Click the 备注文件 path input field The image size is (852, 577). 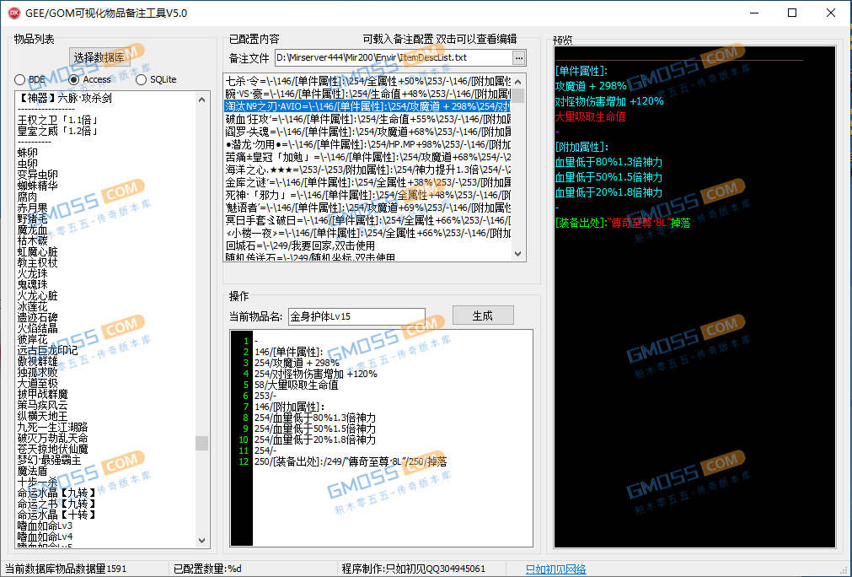click(x=394, y=57)
